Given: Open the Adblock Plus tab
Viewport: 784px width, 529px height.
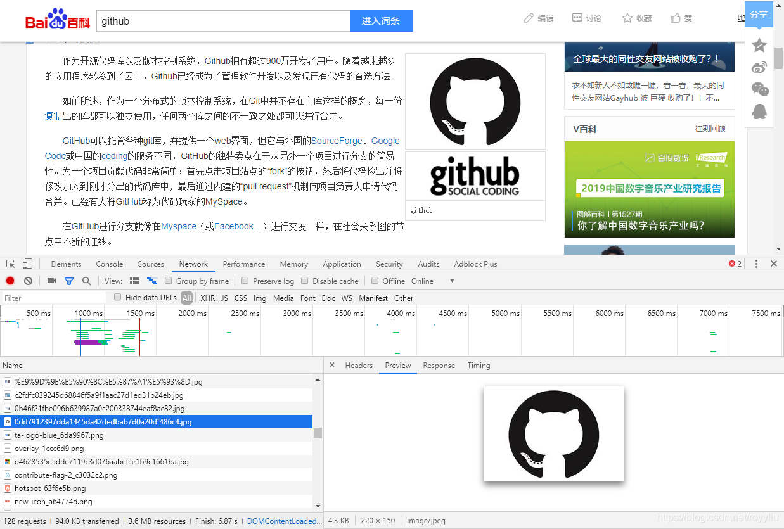Looking at the screenshot, I should (x=475, y=264).
